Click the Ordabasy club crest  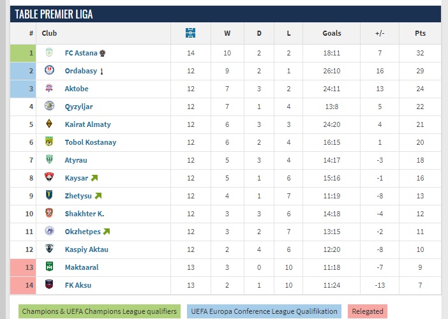(x=49, y=70)
